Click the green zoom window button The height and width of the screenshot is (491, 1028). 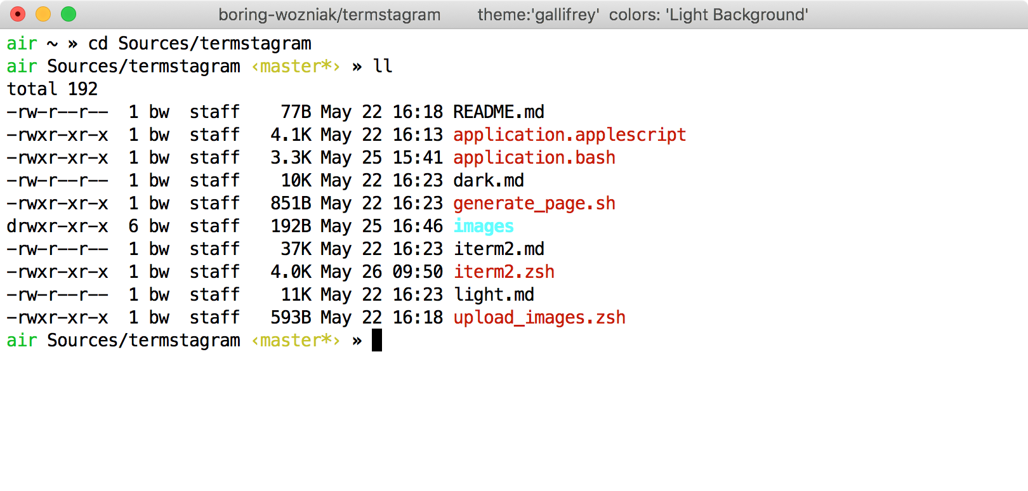tap(69, 14)
